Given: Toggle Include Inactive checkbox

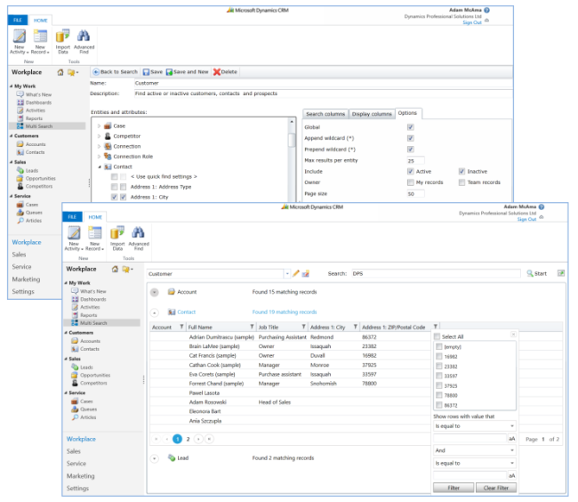Looking at the screenshot, I should [x=462, y=172].
